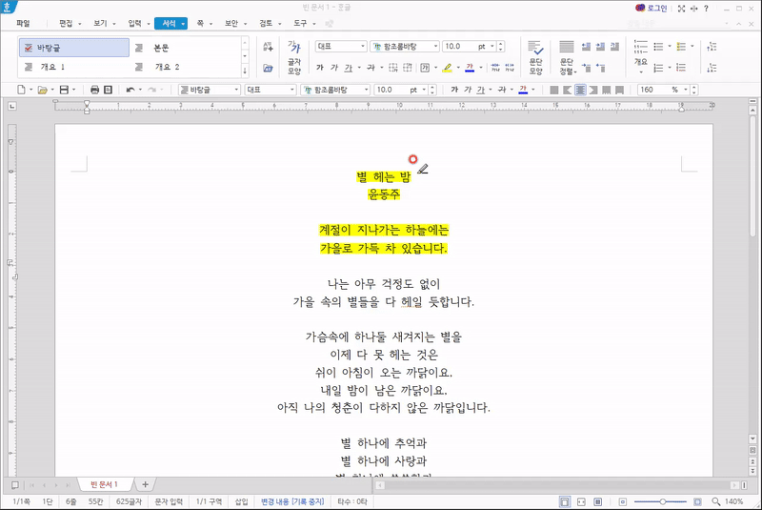Open the 보기 menu
This screenshot has height=510, width=762.
(x=105, y=23)
